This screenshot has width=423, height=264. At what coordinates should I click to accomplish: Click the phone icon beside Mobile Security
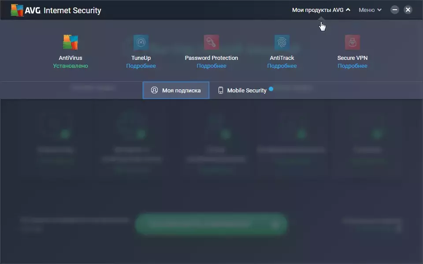pos(221,90)
